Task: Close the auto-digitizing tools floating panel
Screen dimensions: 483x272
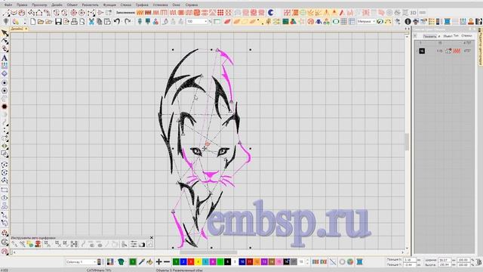Action: (x=151, y=237)
